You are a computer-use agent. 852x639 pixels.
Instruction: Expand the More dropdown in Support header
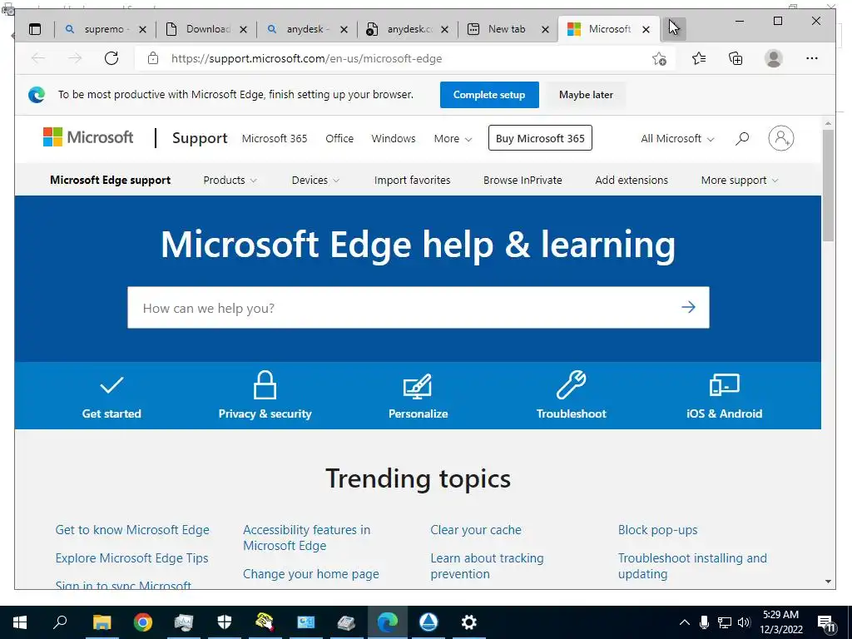coord(453,139)
